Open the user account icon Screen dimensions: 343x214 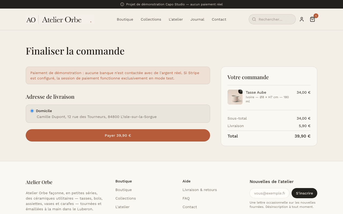point(302,19)
